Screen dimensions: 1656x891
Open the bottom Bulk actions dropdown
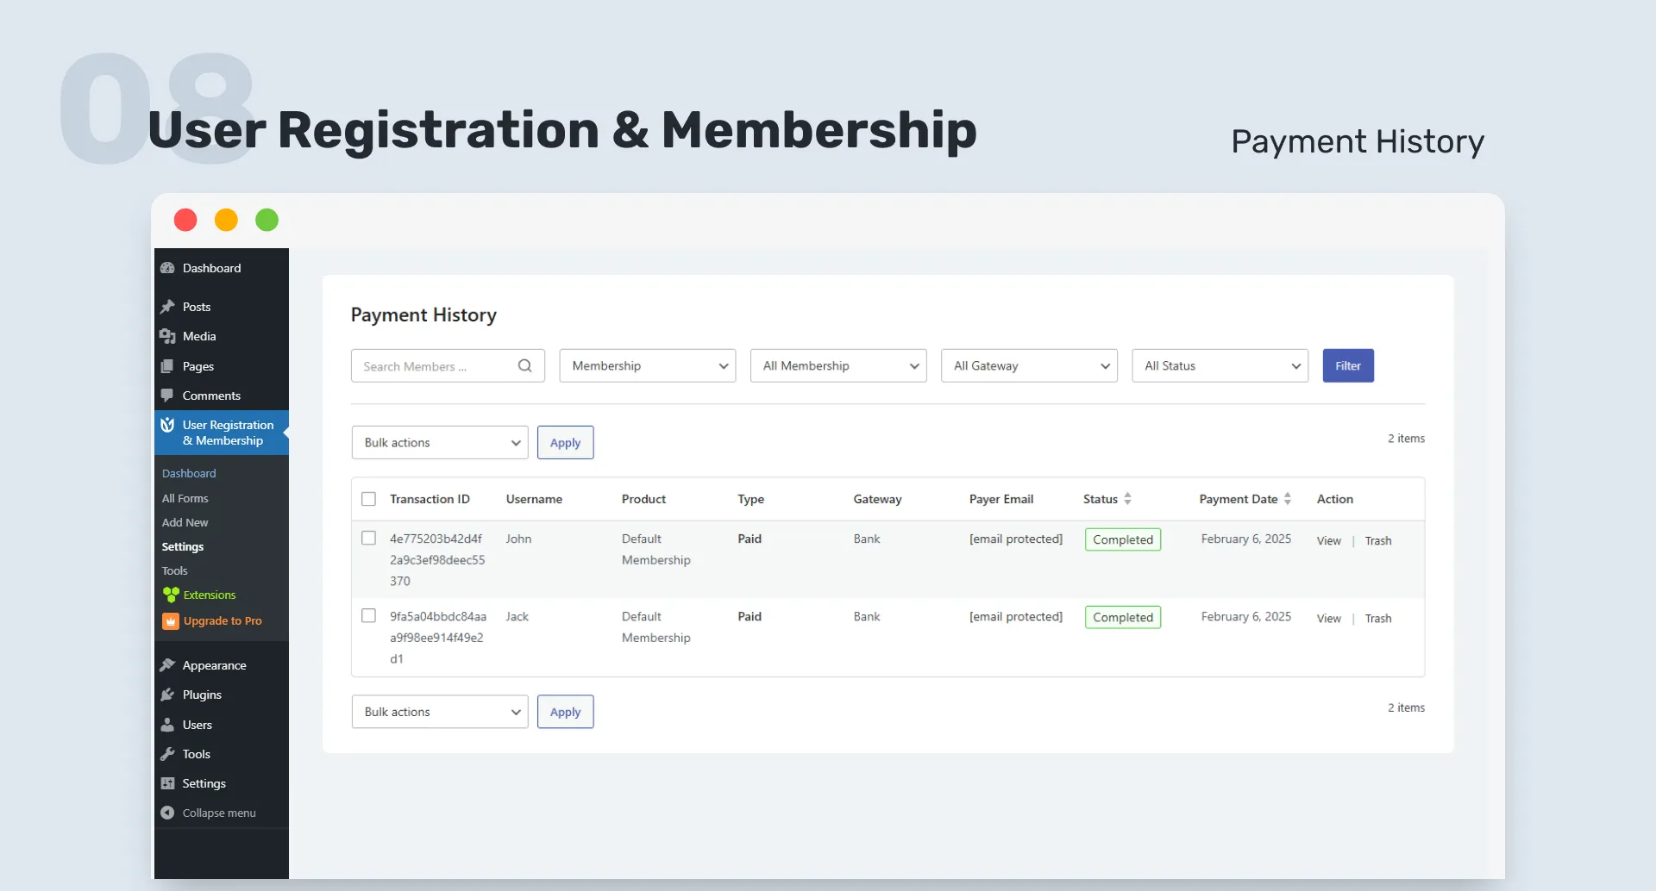click(x=440, y=712)
